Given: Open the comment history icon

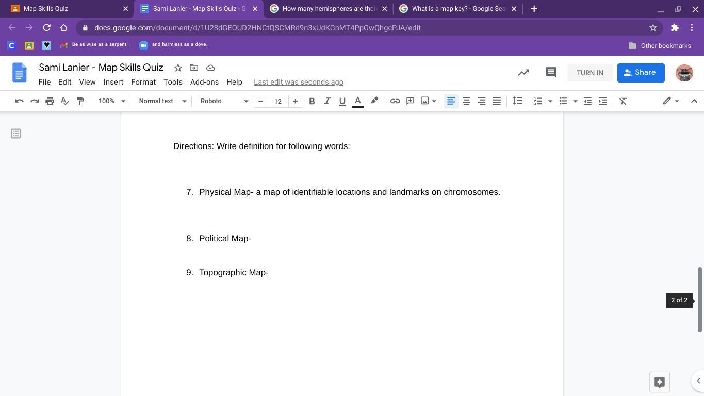Looking at the screenshot, I should (x=550, y=73).
